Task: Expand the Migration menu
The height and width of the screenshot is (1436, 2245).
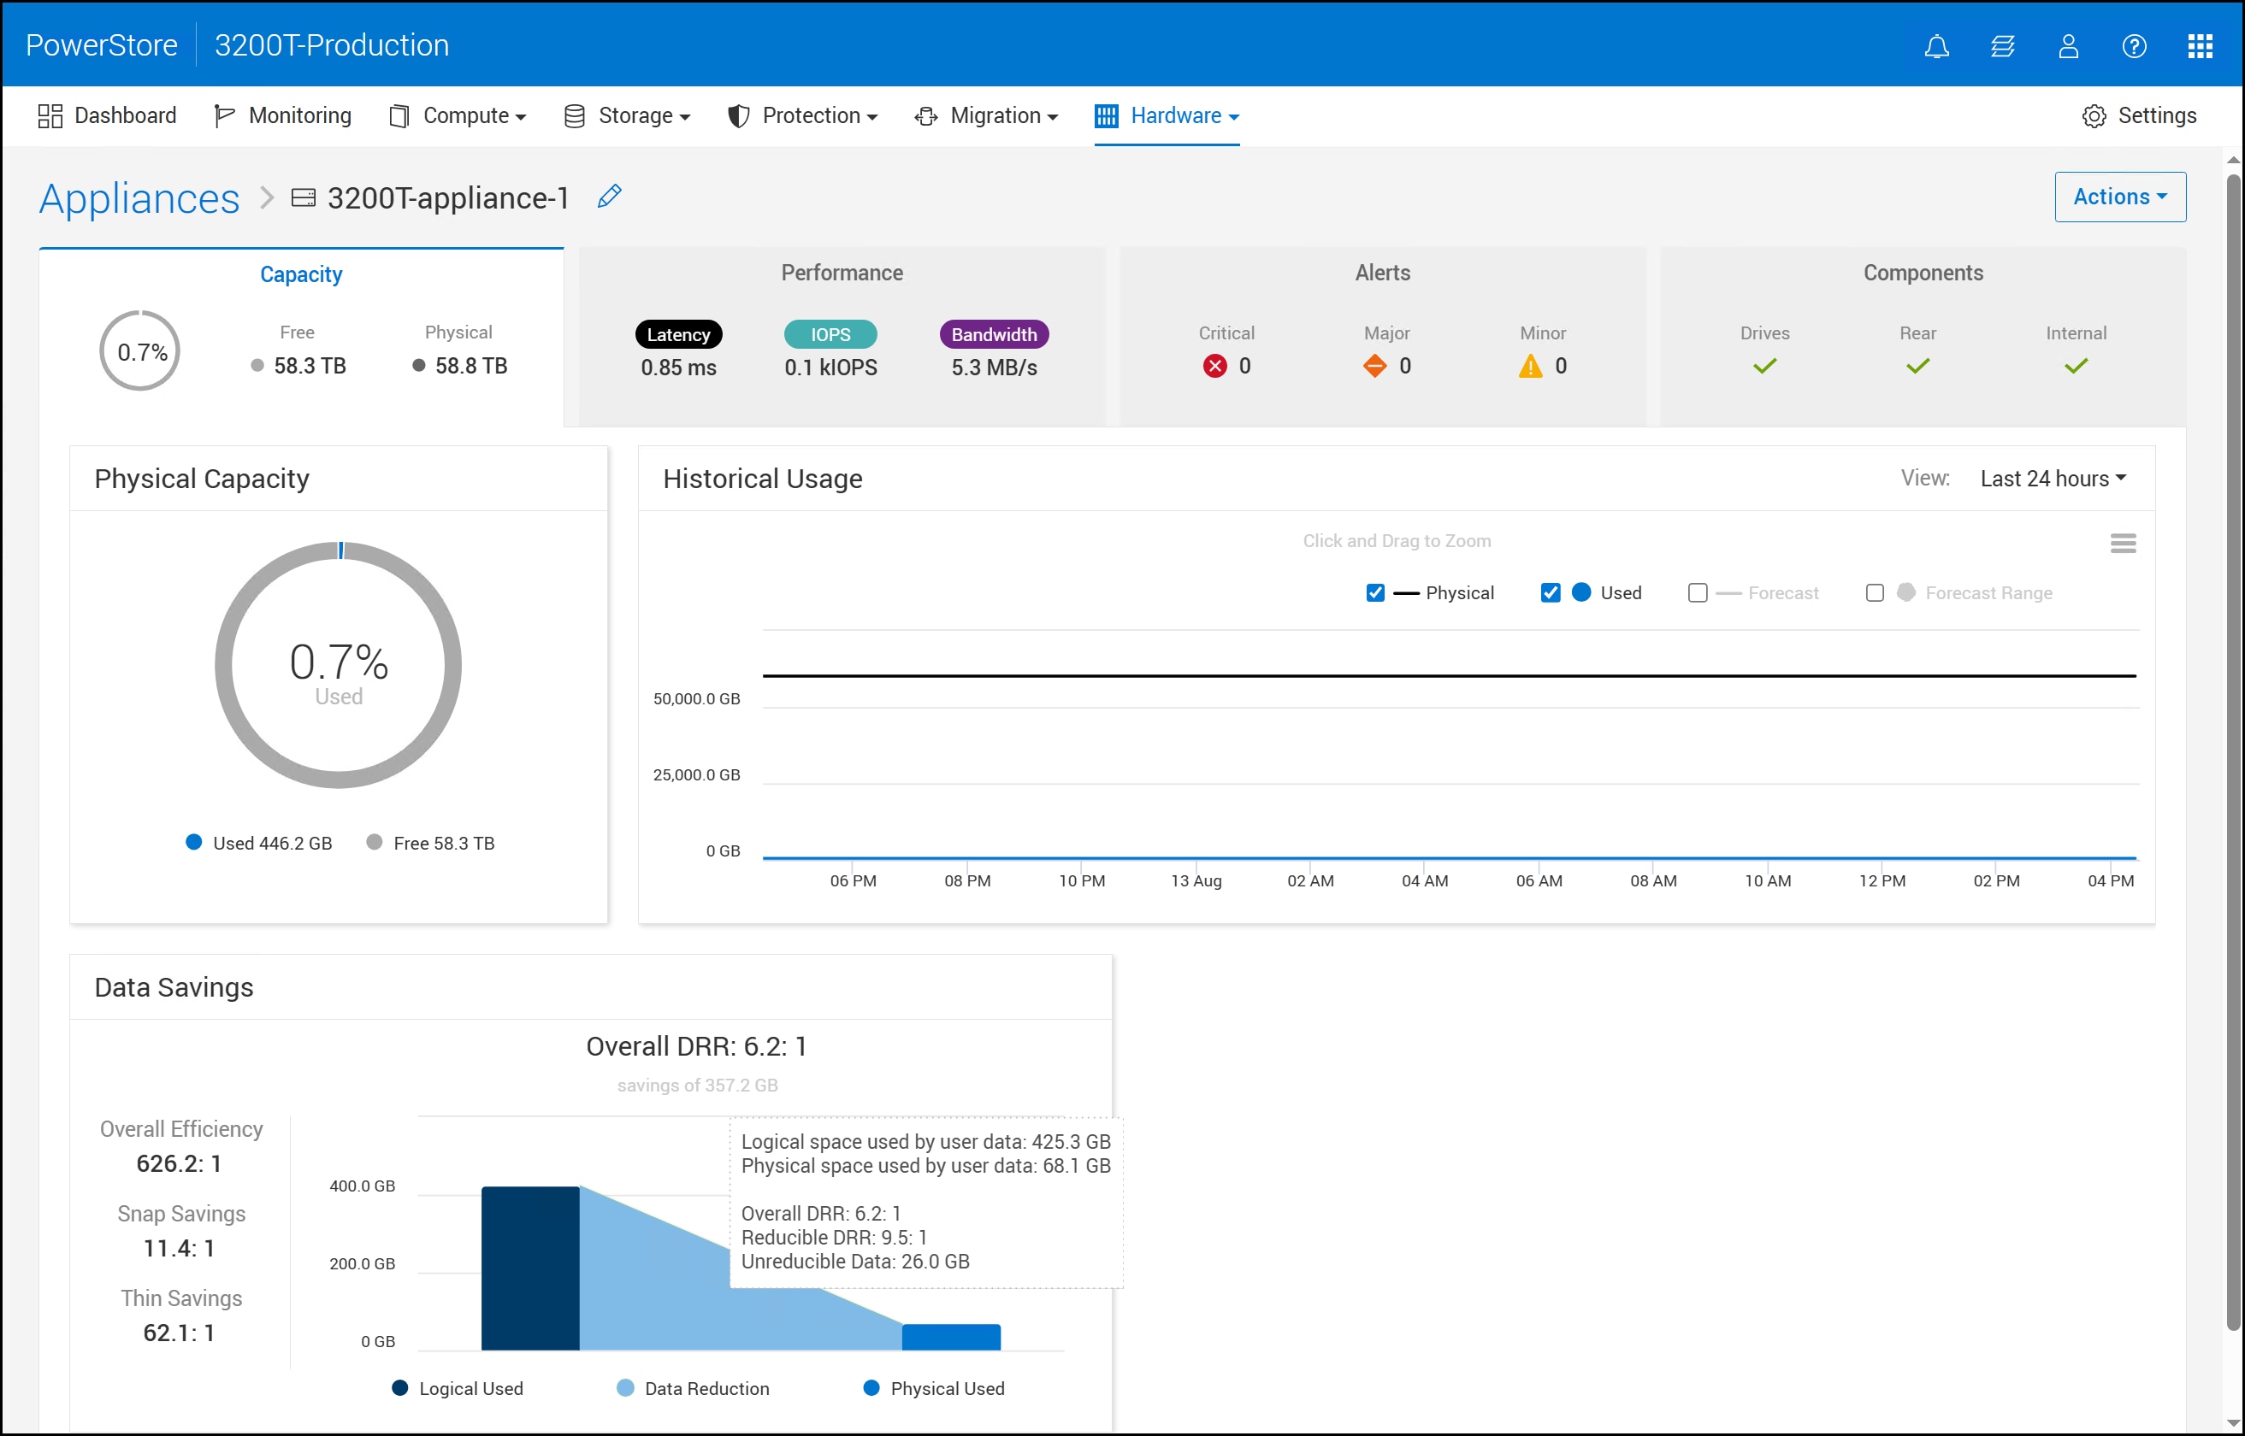Action: click(x=986, y=115)
